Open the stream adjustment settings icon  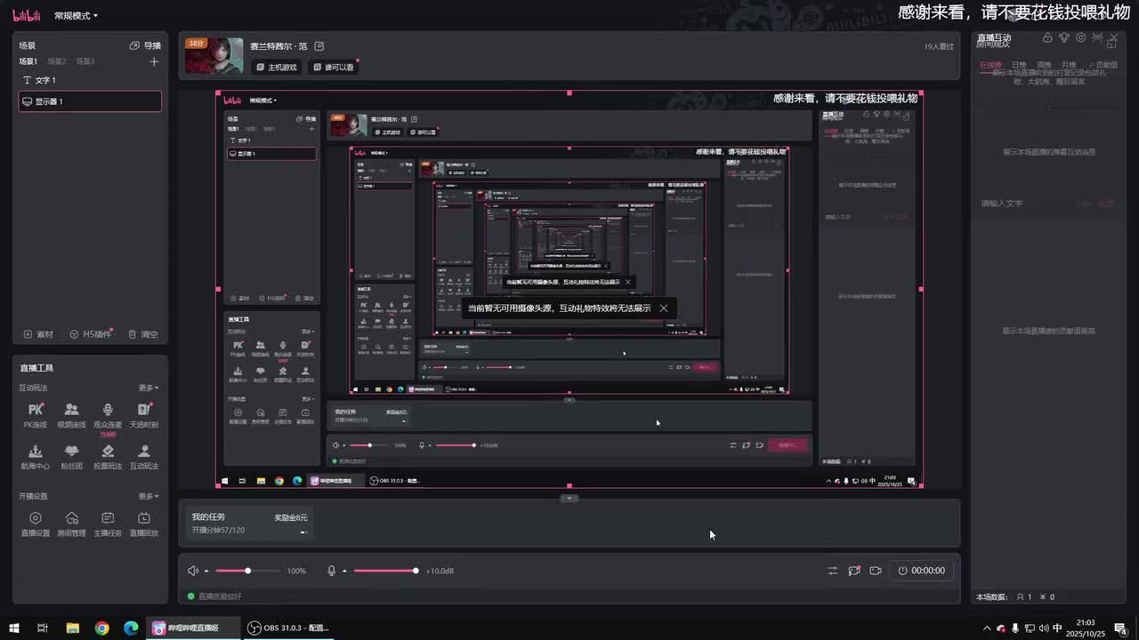pos(833,571)
